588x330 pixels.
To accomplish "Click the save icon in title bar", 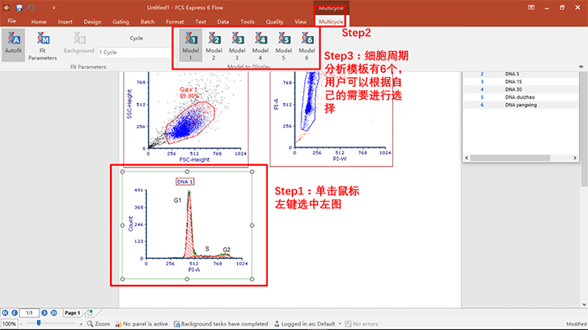I will 19,8.
